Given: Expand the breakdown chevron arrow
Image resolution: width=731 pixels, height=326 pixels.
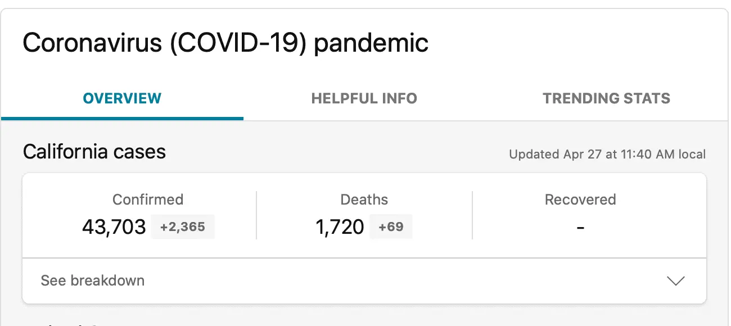Looking at the screenshot, I should 675,281.
